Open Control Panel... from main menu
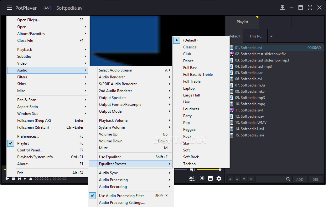The width and height of the screenshot is (326, 207). [x=48, y=150]
